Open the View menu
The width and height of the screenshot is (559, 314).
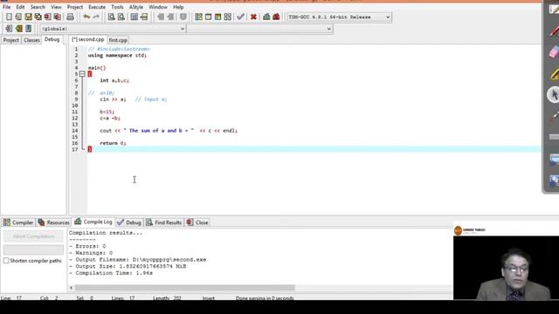pos(56,7)
